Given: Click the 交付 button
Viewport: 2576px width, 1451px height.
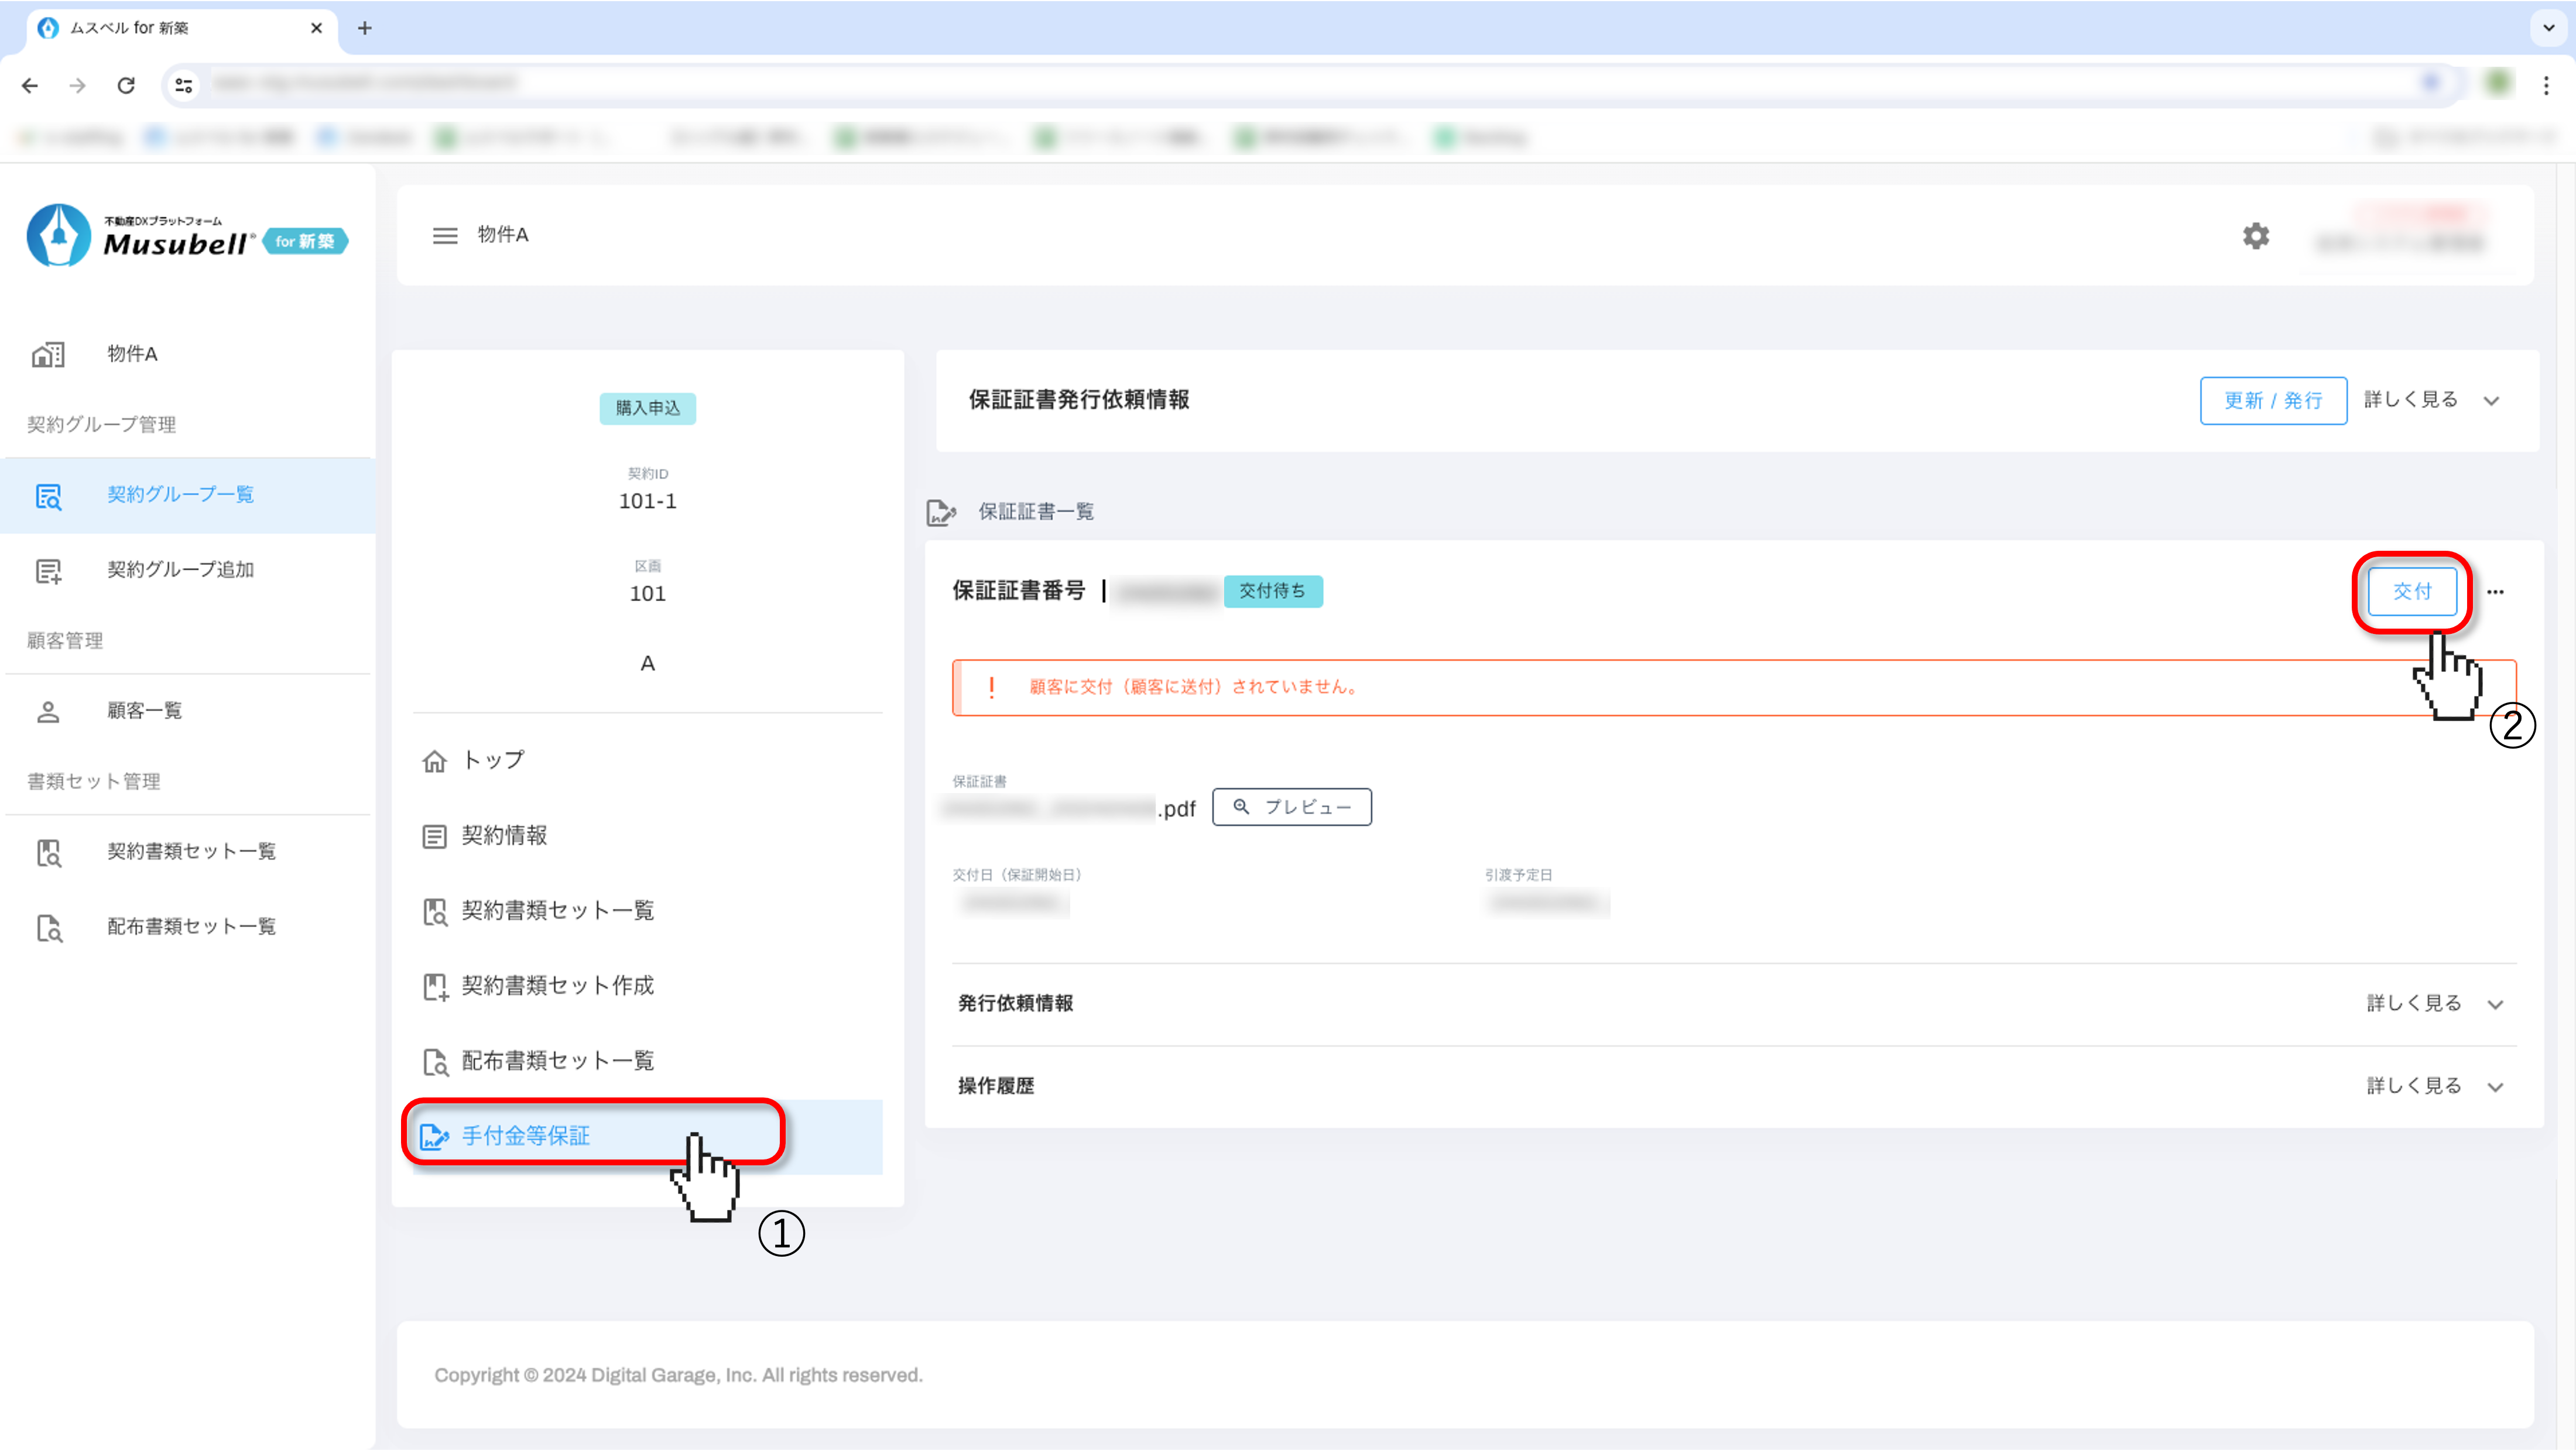Looking at the screenshot, I should (x=2411, y=592).
